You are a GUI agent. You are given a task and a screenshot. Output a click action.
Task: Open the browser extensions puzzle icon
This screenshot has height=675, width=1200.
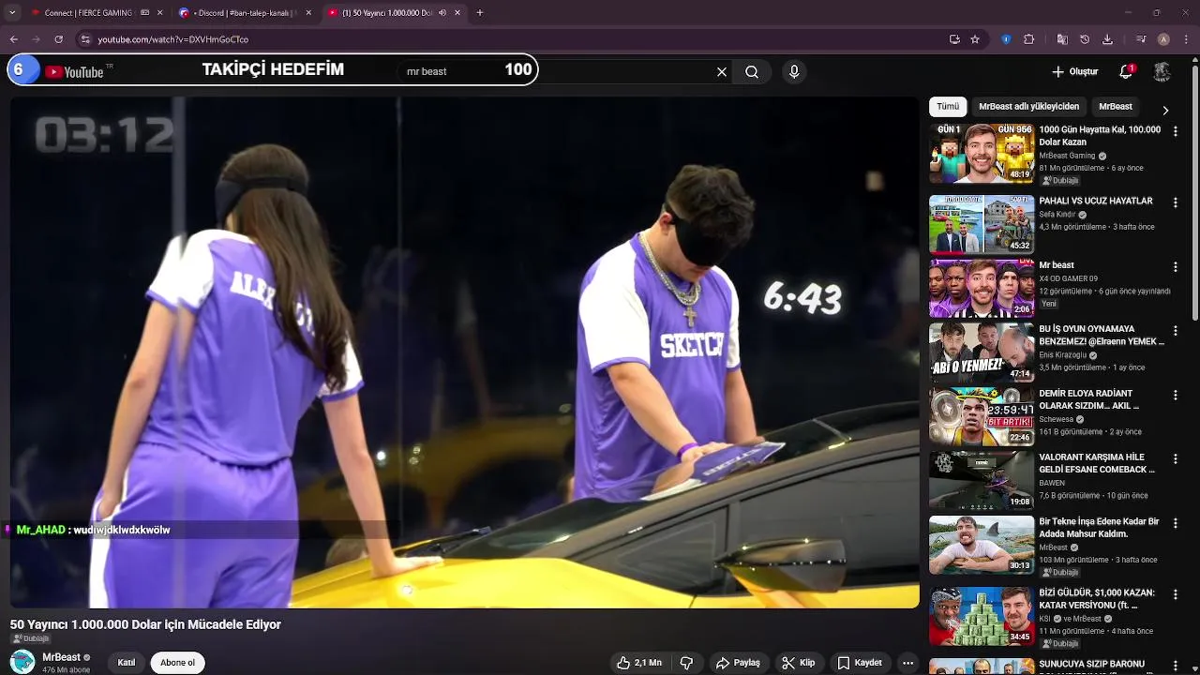pyautogui.click(x=1028, y=39)
